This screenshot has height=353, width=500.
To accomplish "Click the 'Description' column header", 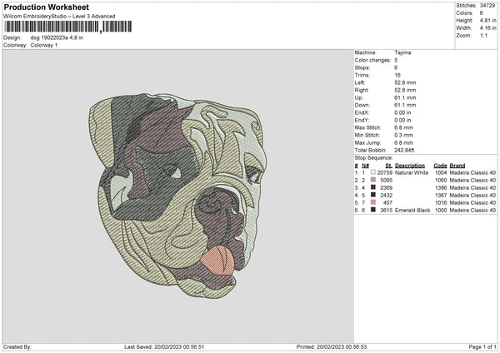I will pos(410,166).
